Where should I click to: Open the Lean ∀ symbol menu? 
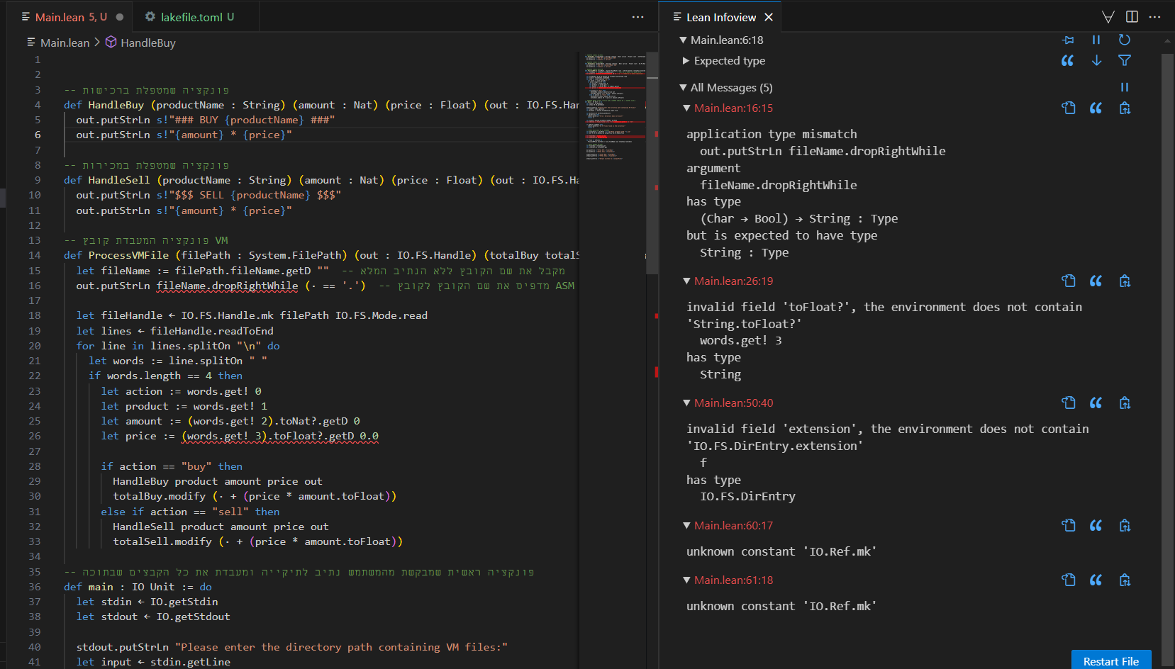[1108, 17]
